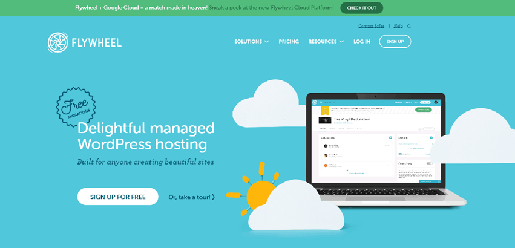Viewport: 515px width, 248px height.
Task: Open the Pricing page from navigation
Action: 289,41
